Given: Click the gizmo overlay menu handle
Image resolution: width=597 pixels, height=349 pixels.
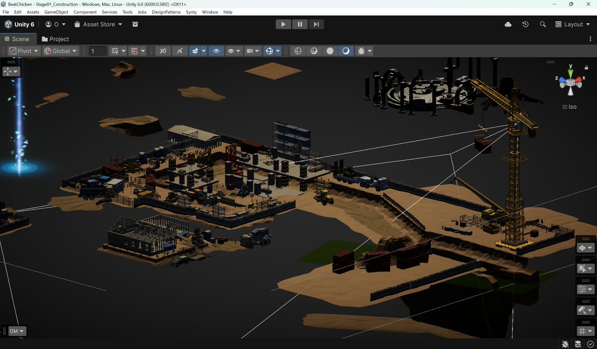Looking at the screenshot, I should pos(551,62).
